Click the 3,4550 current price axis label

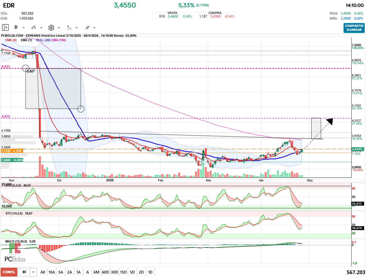tap(357, 149)
